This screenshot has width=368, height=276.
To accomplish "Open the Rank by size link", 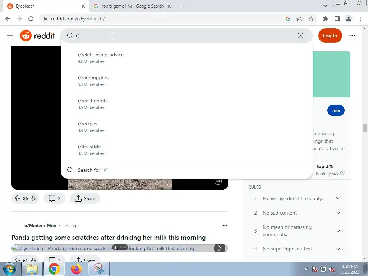I will coord(330,174).
